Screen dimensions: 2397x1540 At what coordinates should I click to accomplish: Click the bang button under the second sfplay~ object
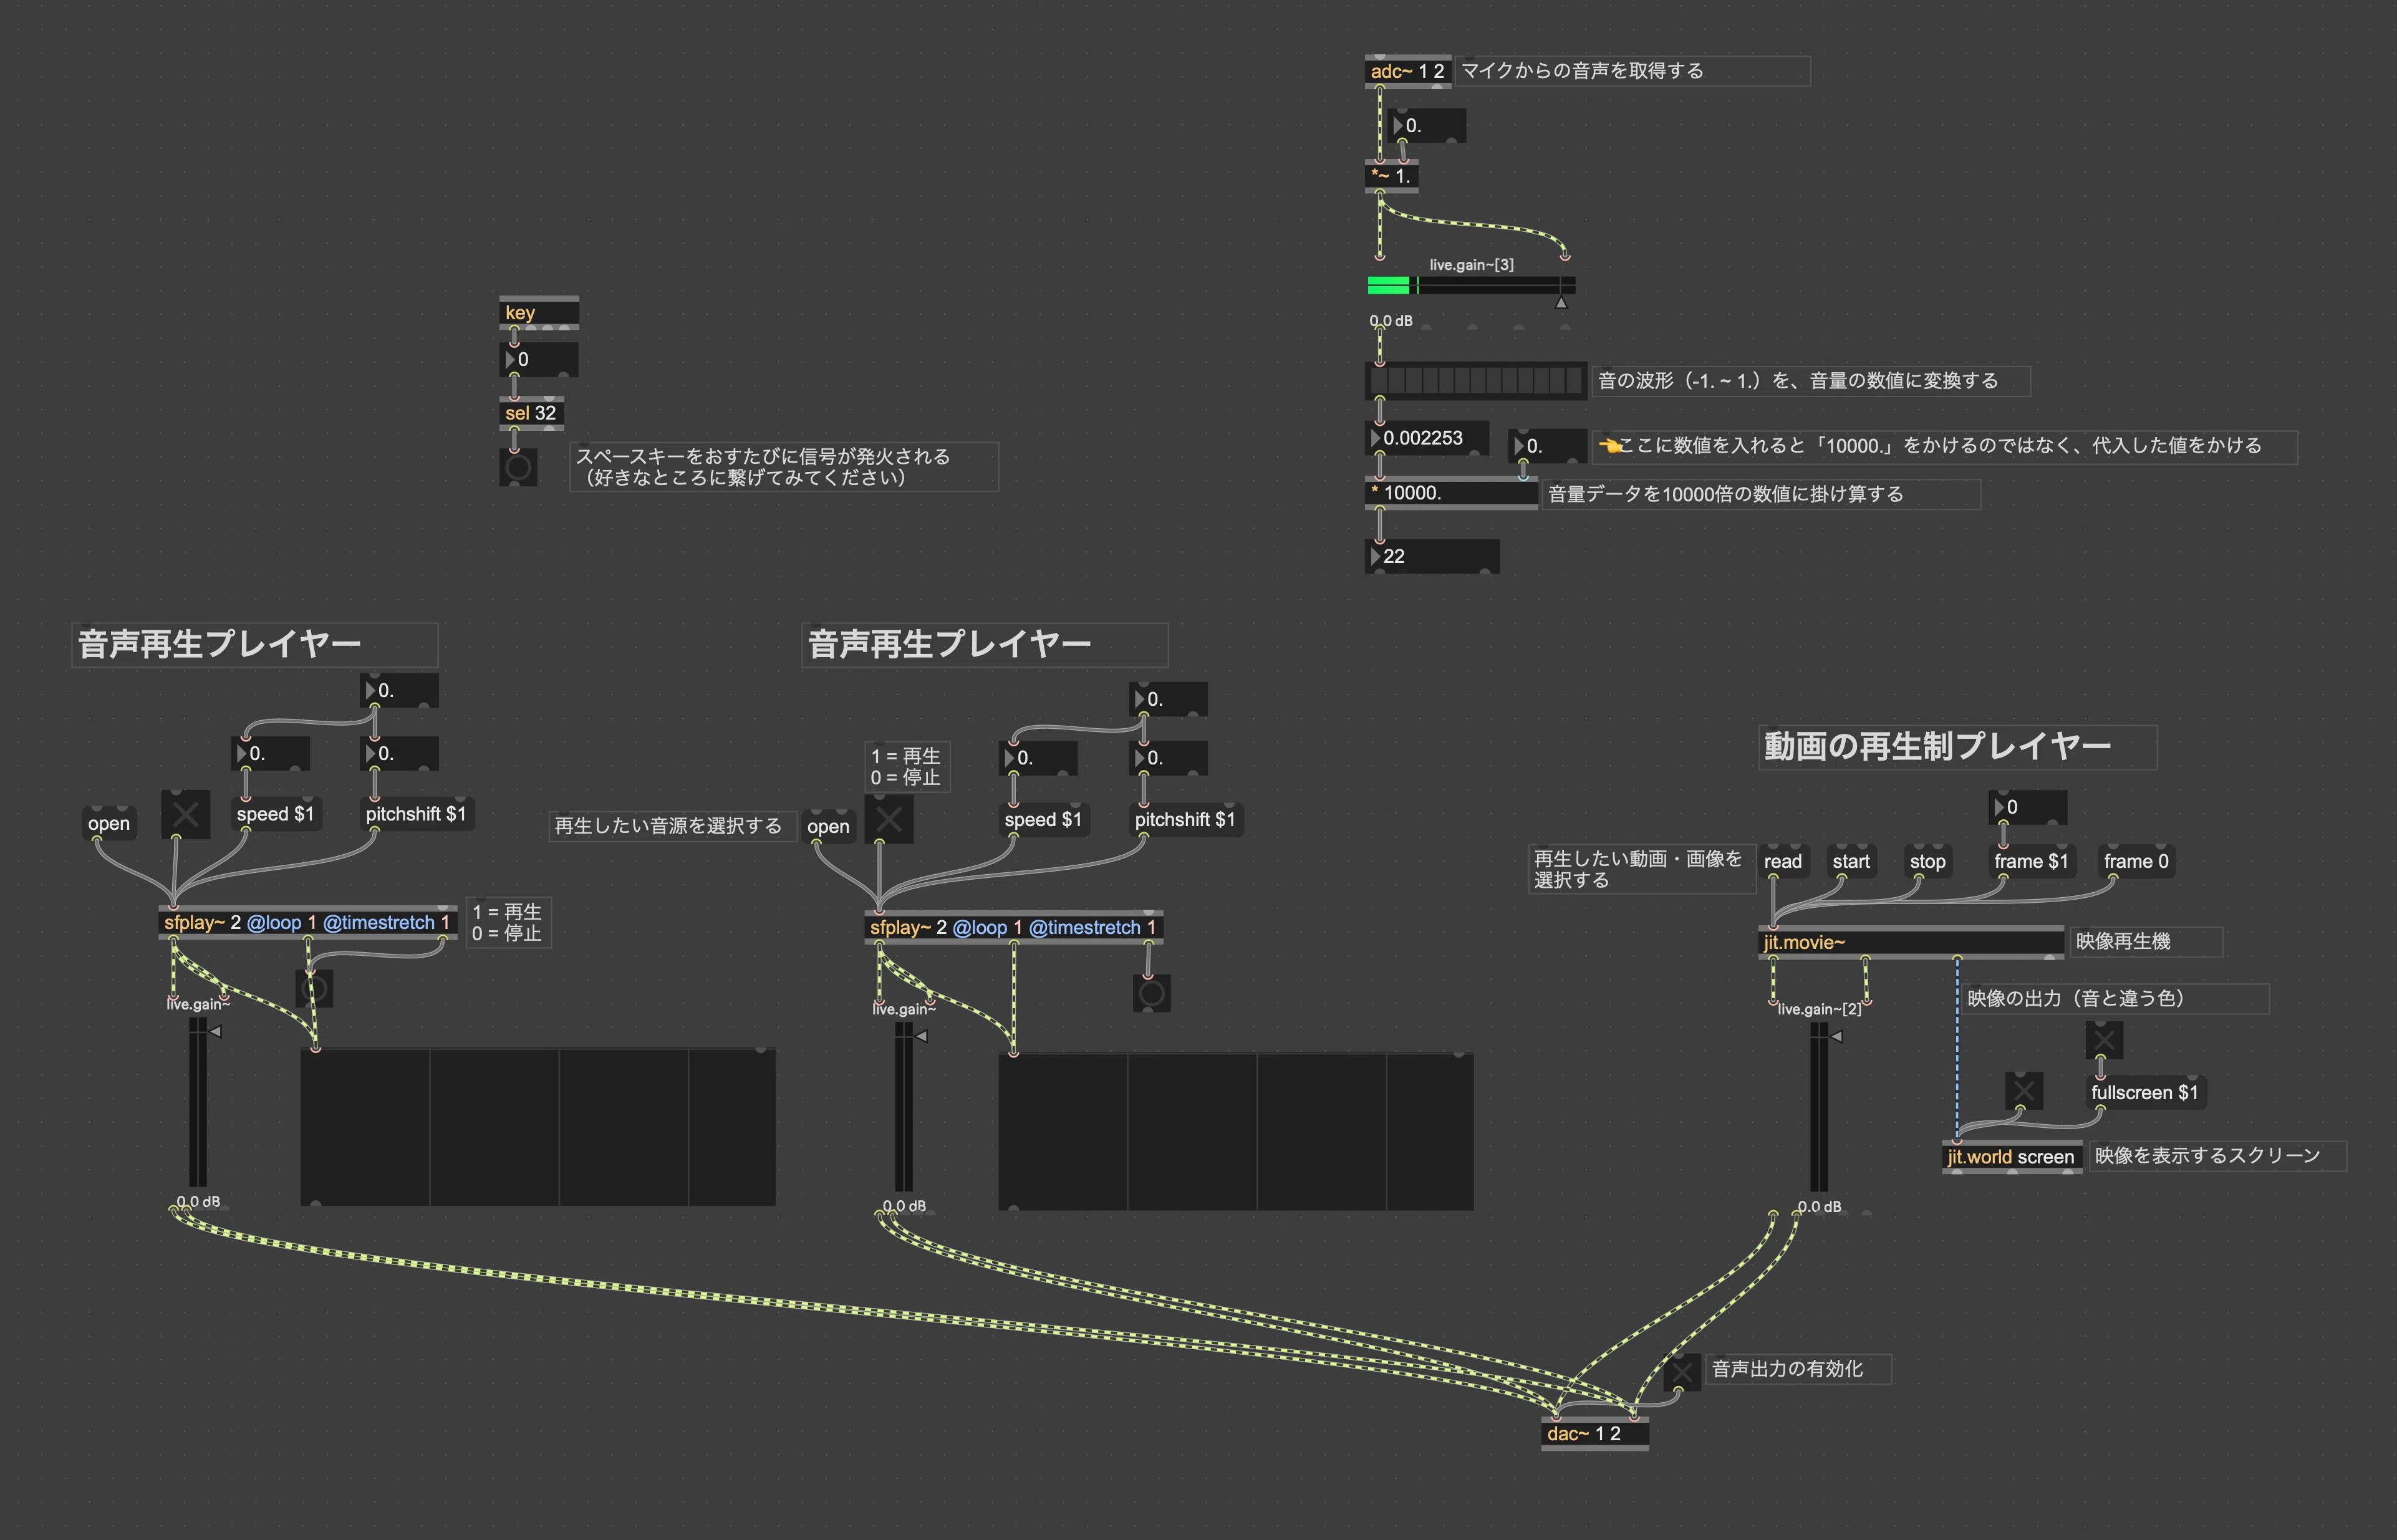click(x=1151, y=993)
